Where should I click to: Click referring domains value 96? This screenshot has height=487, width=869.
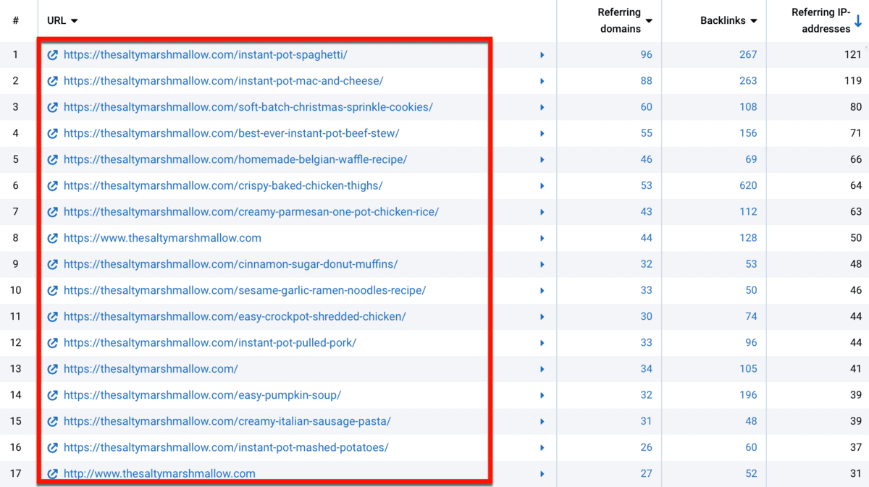[x=646, y=55]
